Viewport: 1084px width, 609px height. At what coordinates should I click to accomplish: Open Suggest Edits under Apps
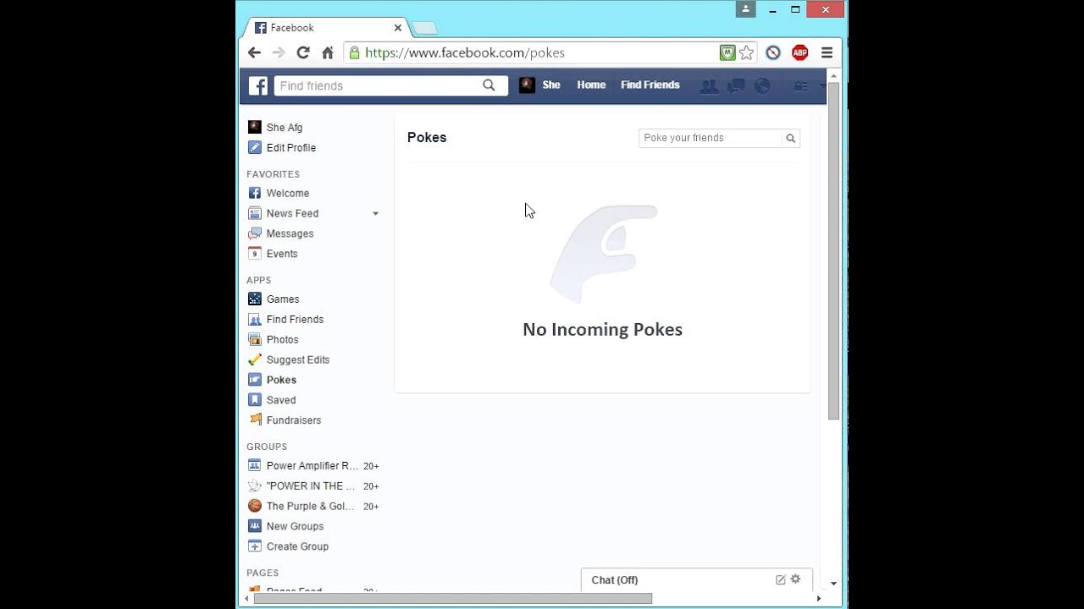click(x=298, y=360)
